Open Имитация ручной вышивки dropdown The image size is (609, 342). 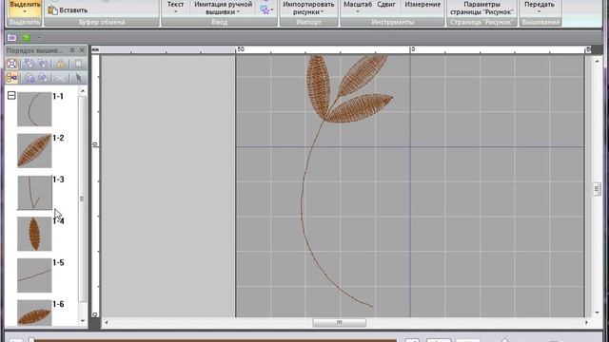point(224,8)
